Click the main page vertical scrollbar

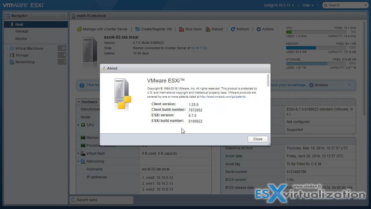coord(364,69)
